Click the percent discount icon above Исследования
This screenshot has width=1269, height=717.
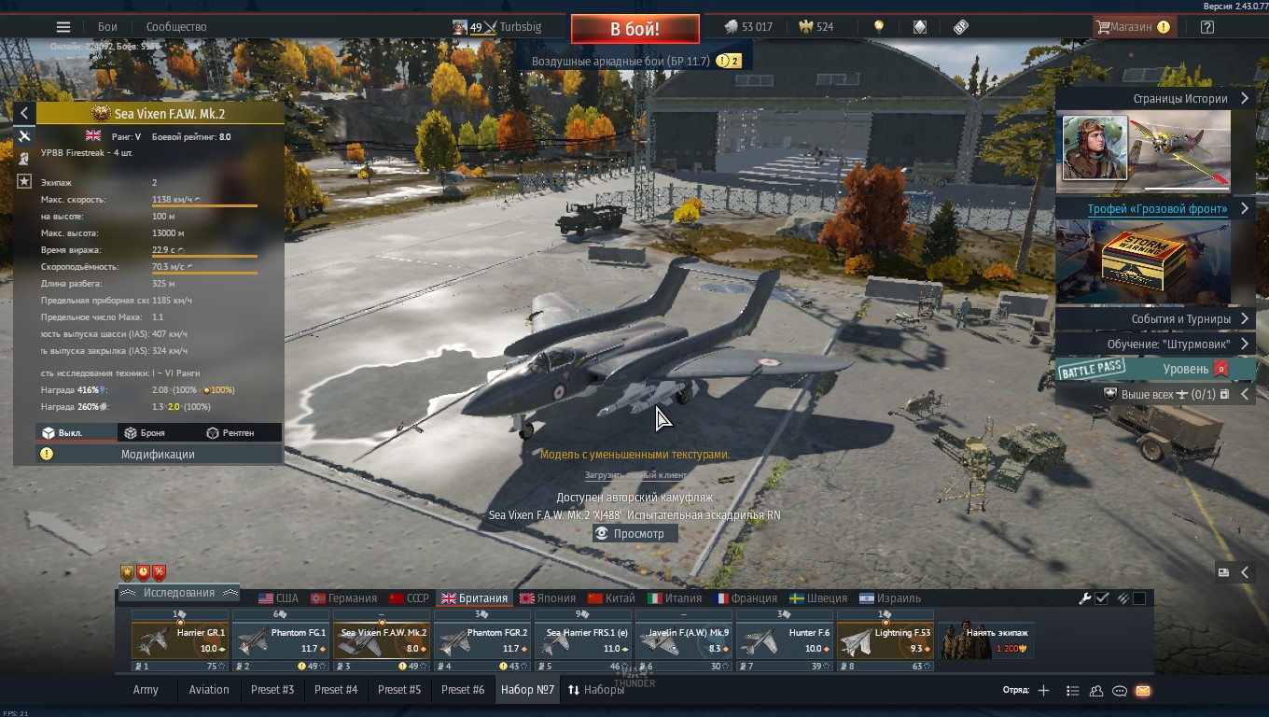pyautogui.click(x=159, y=572)
